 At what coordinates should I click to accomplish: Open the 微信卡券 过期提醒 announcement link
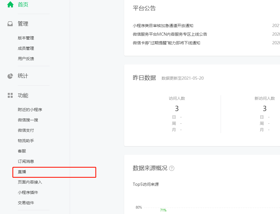167,43
